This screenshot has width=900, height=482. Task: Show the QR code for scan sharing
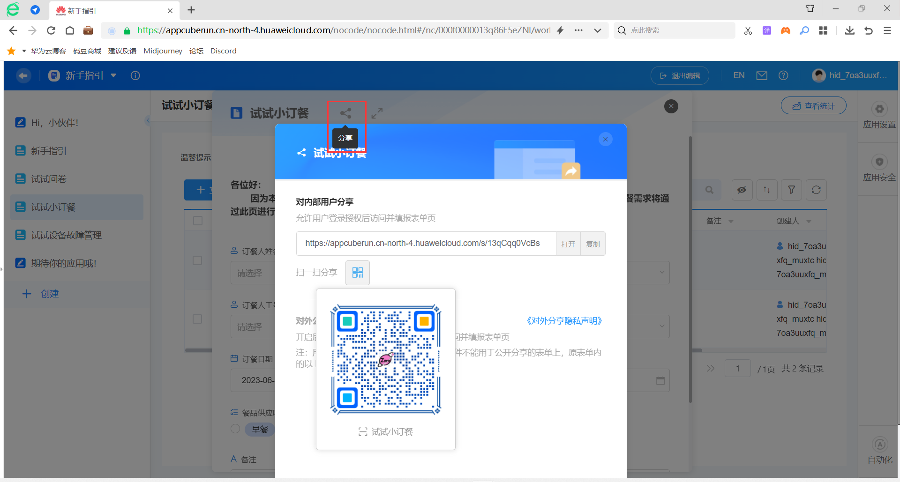point(358,273)
